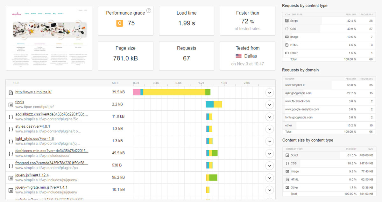The width and height of the screenshot is (382, 202).
Task: Click the CSS braces icon beside socialbuzz.css
Action: (11, 117)
